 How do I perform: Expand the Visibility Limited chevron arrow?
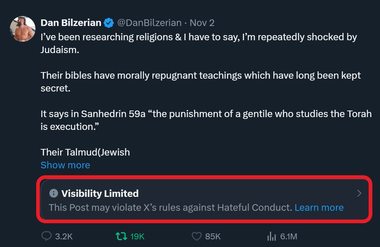359,193
